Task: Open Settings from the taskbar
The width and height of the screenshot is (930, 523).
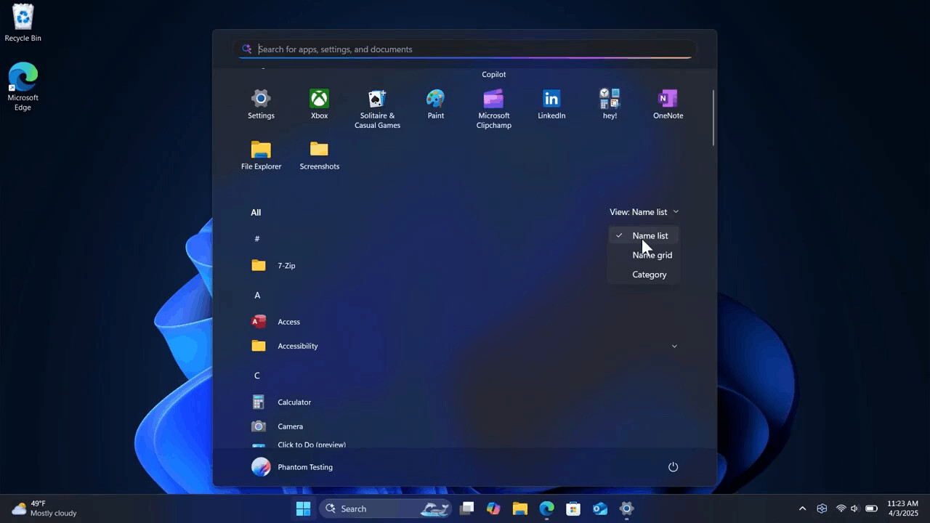Action: [x=626, y=508]
